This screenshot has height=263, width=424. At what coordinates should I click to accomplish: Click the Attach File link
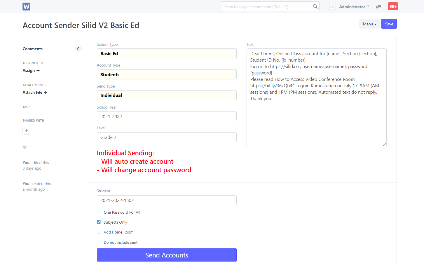pyautogui.click(x=32, y=93)
